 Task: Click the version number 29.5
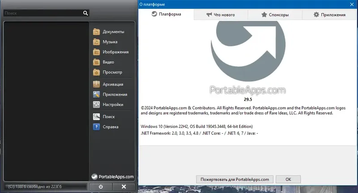248,99
